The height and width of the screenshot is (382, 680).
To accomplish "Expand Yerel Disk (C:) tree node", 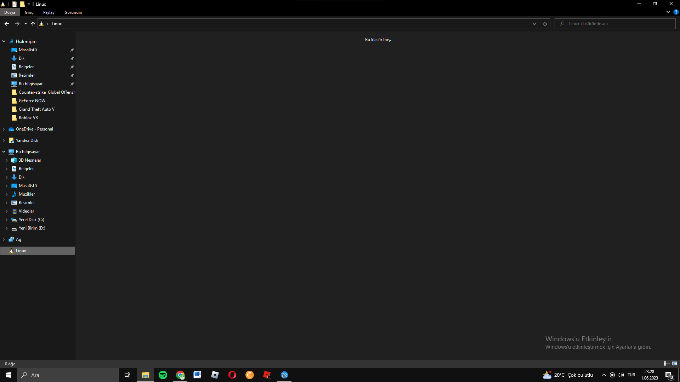I will coord(6,220).
